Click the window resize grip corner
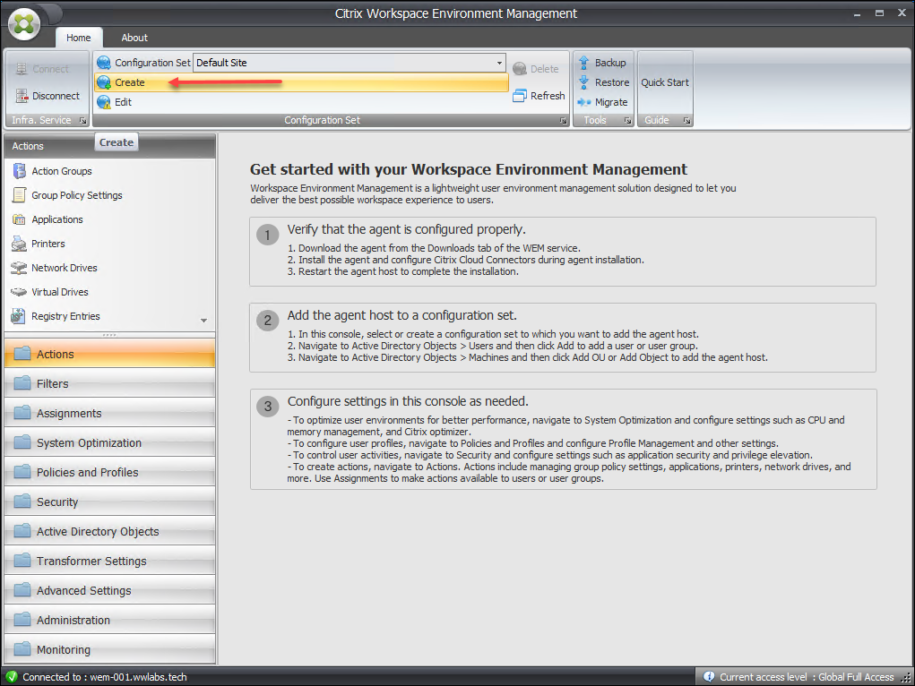The image size is (915, 686). (x=905, y=677)
